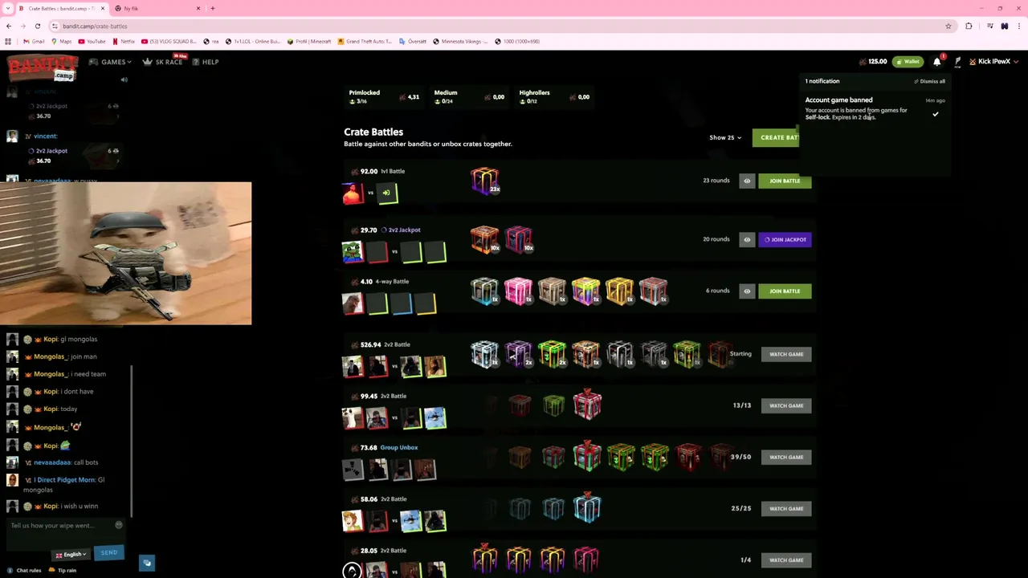1028x578 pixels.
Task: Open Chrome three-dot menu
Action: point(1018,26)
